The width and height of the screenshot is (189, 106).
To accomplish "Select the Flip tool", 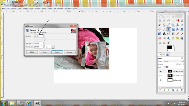I will [x=160, y=34].
